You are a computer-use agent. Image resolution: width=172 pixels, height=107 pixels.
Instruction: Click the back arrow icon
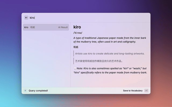[26, 18]
